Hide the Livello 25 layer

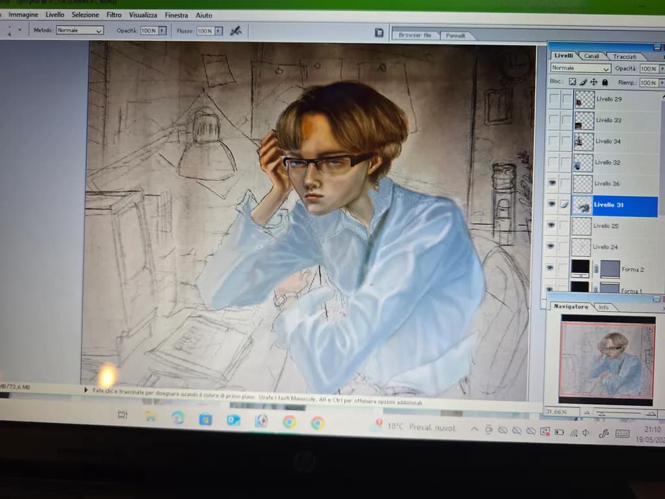(x=551, y=225)
